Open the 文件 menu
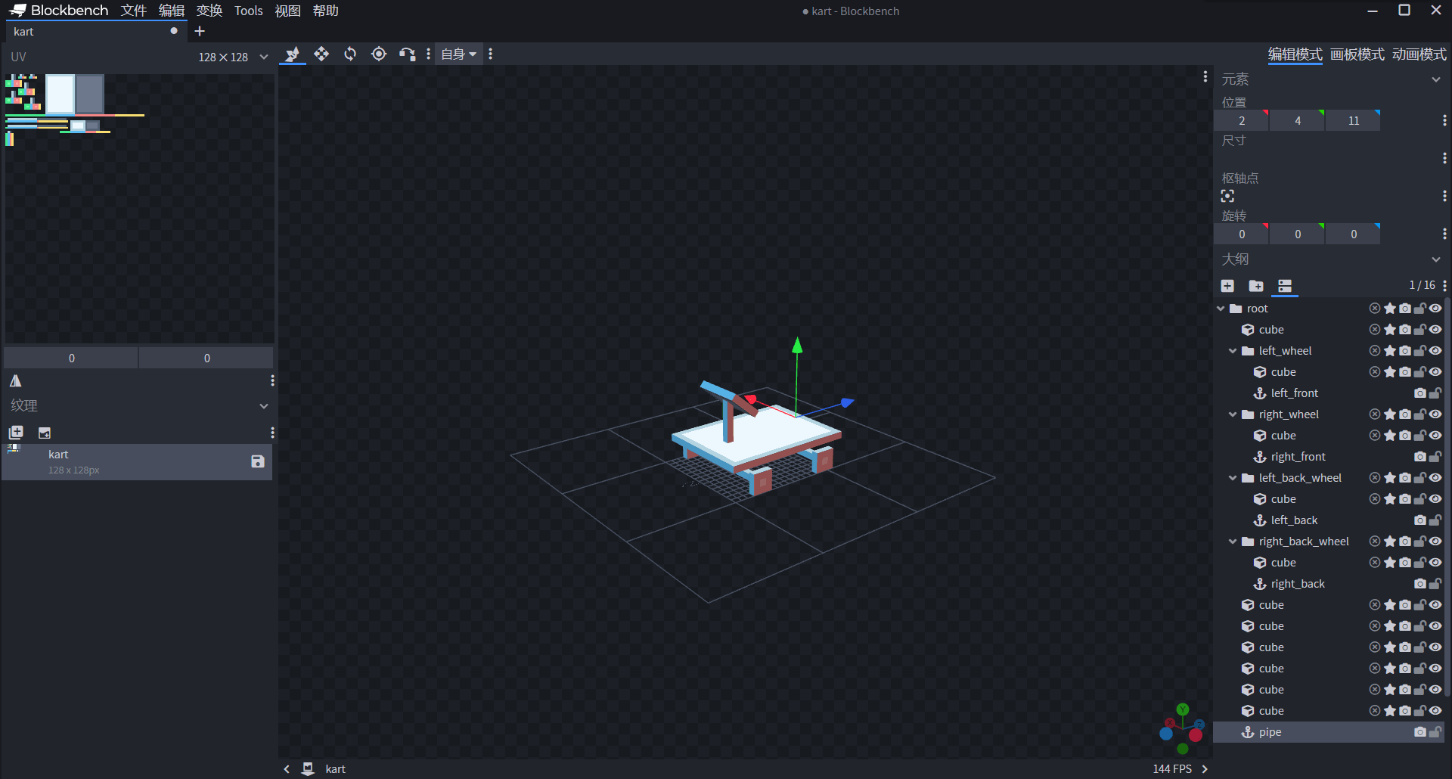This screenshot has width=1452, height=779. (x=134, y=11)
